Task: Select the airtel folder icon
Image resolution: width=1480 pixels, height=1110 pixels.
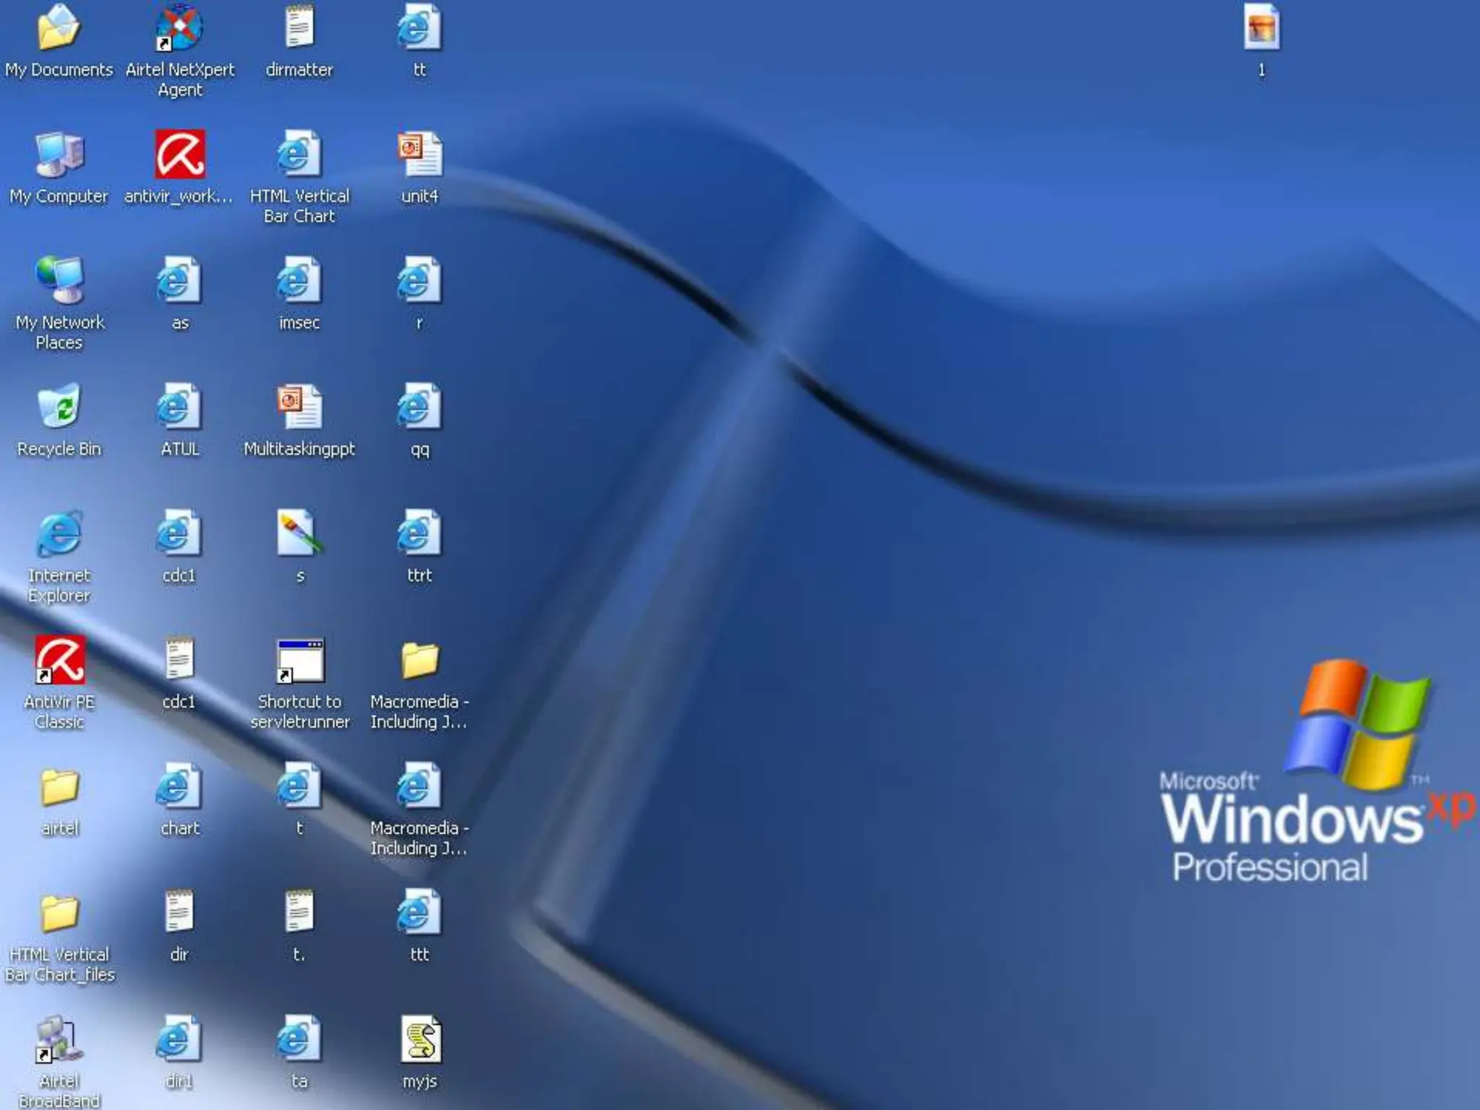Action: click(59, 788)
